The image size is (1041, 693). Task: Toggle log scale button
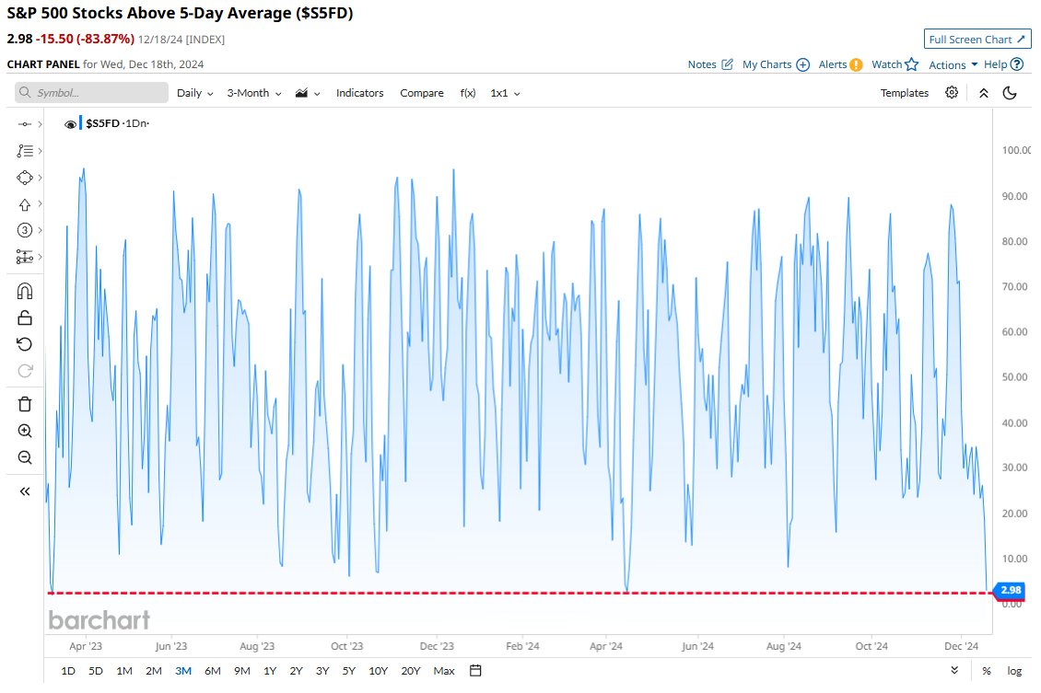1014,671
